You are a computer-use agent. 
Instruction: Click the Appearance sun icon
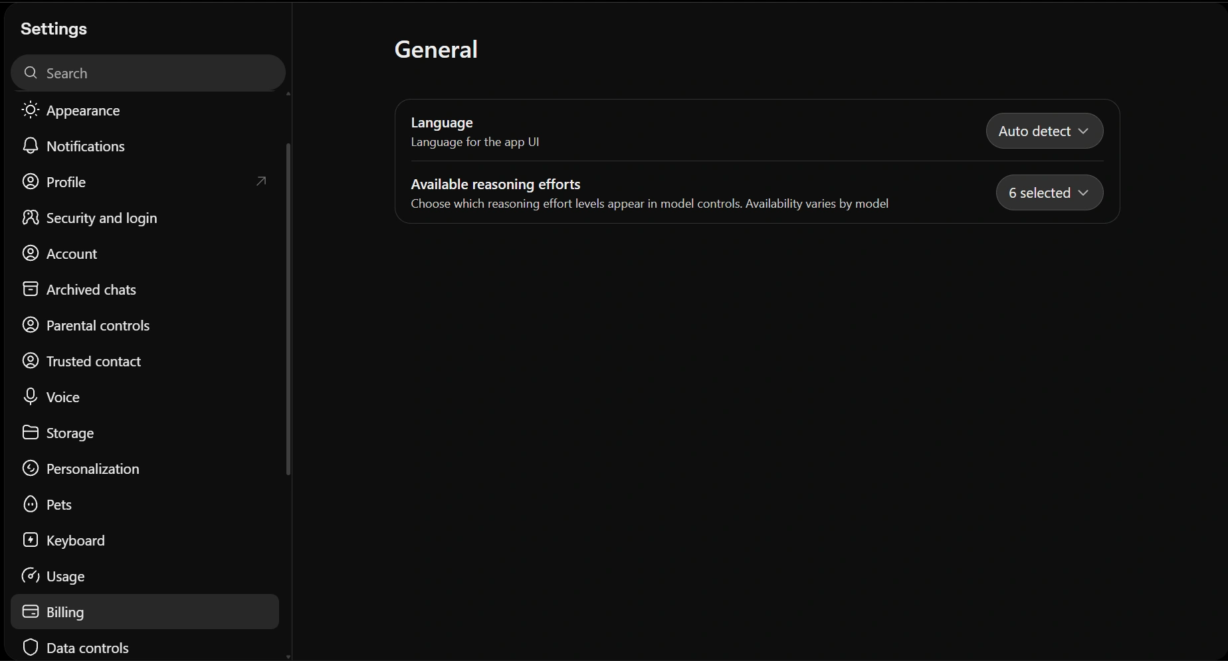click(30, 110)
